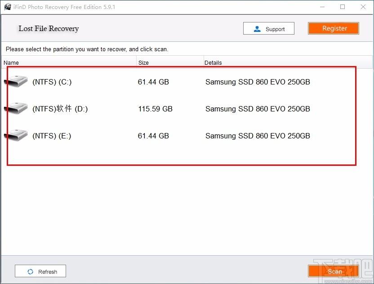Screen dimensions: 374x284
Task: Click Samsung SSD details in the D: row
Action: (258, 109)
